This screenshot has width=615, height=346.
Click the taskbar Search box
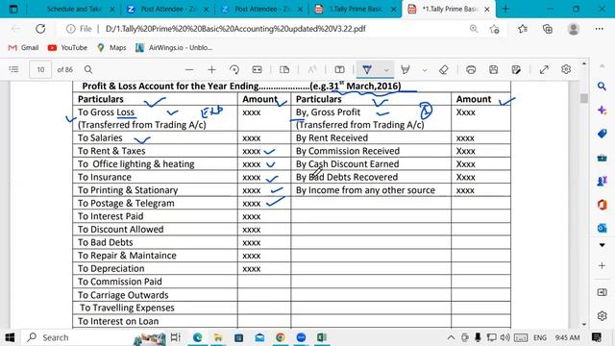tap(79, 337)
